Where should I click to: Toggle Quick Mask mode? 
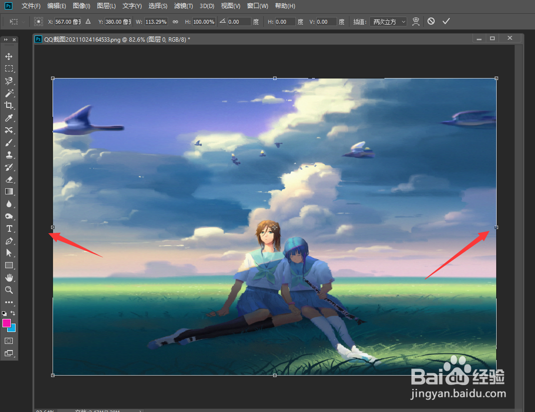pos(9,341)
